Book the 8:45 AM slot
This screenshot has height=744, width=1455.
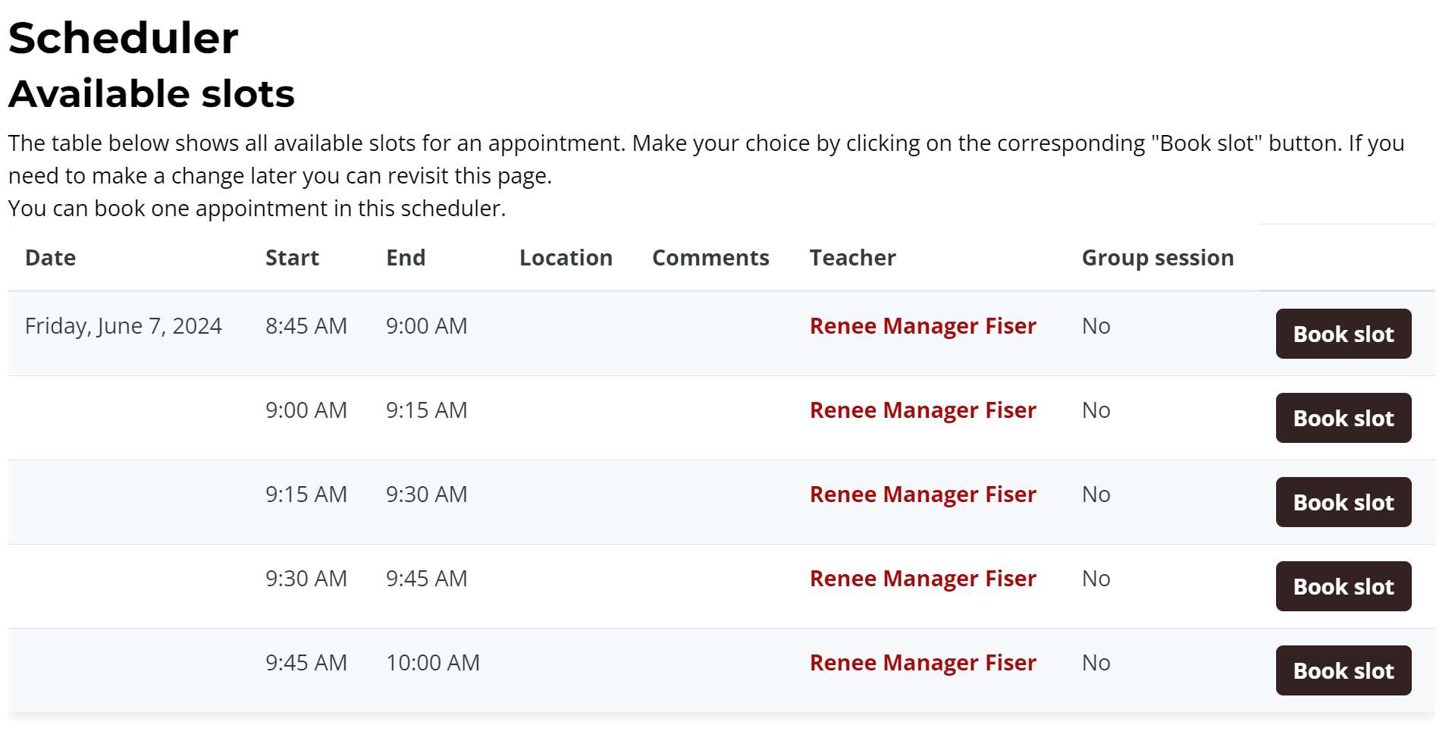pyautogui.click(x=1343, y=334)
